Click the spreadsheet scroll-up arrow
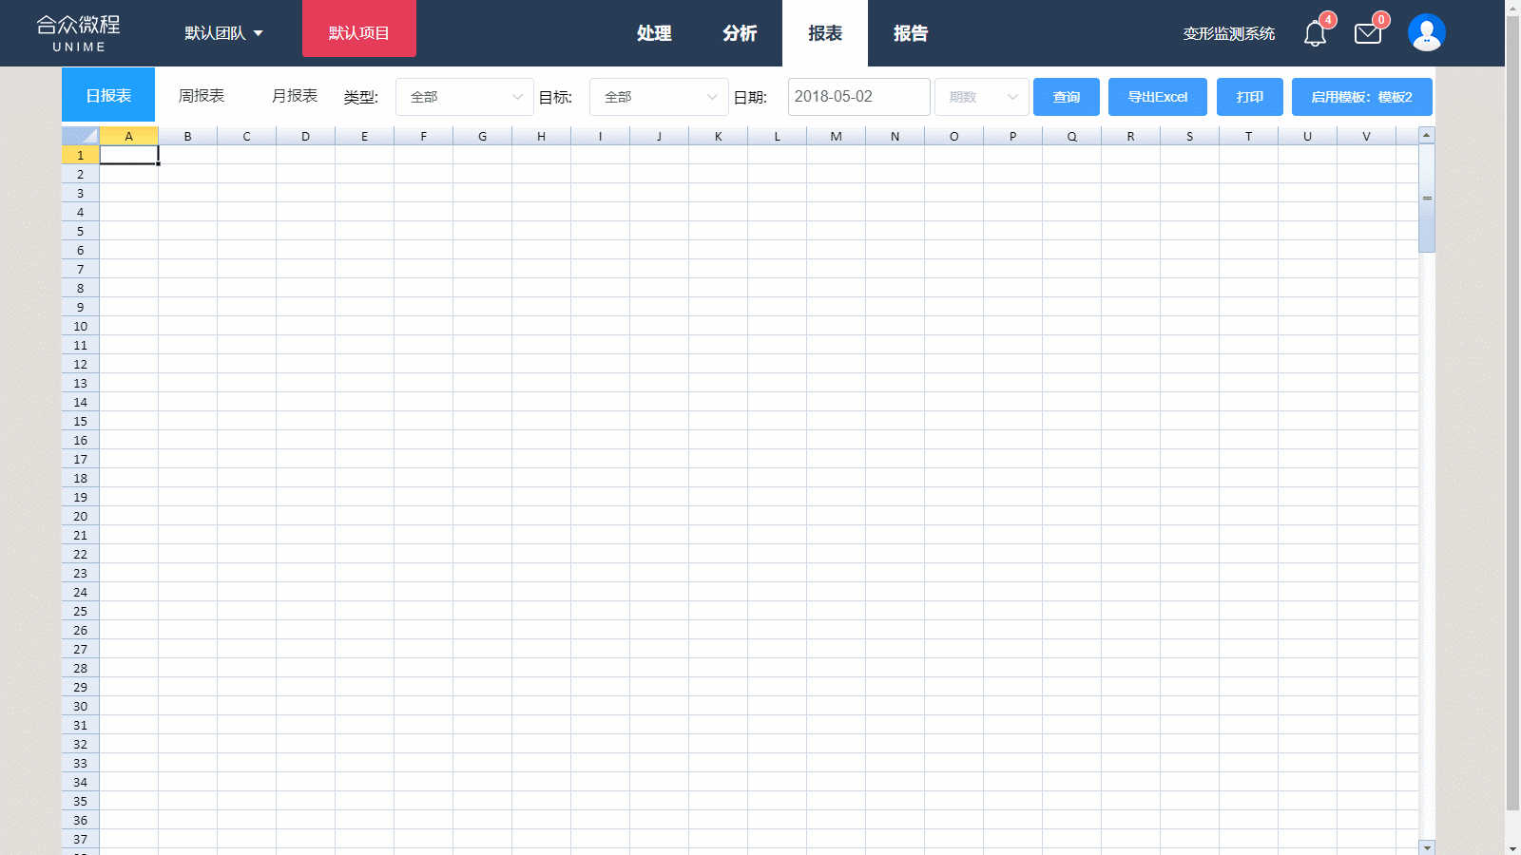The width and height of the screenshot is (1521, 855). coord(1427,136)
